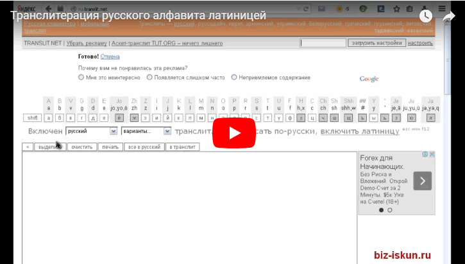Screen dimensions: 465x264
Task: Open the Убрать рекламу link
Action: coord(87,43)
